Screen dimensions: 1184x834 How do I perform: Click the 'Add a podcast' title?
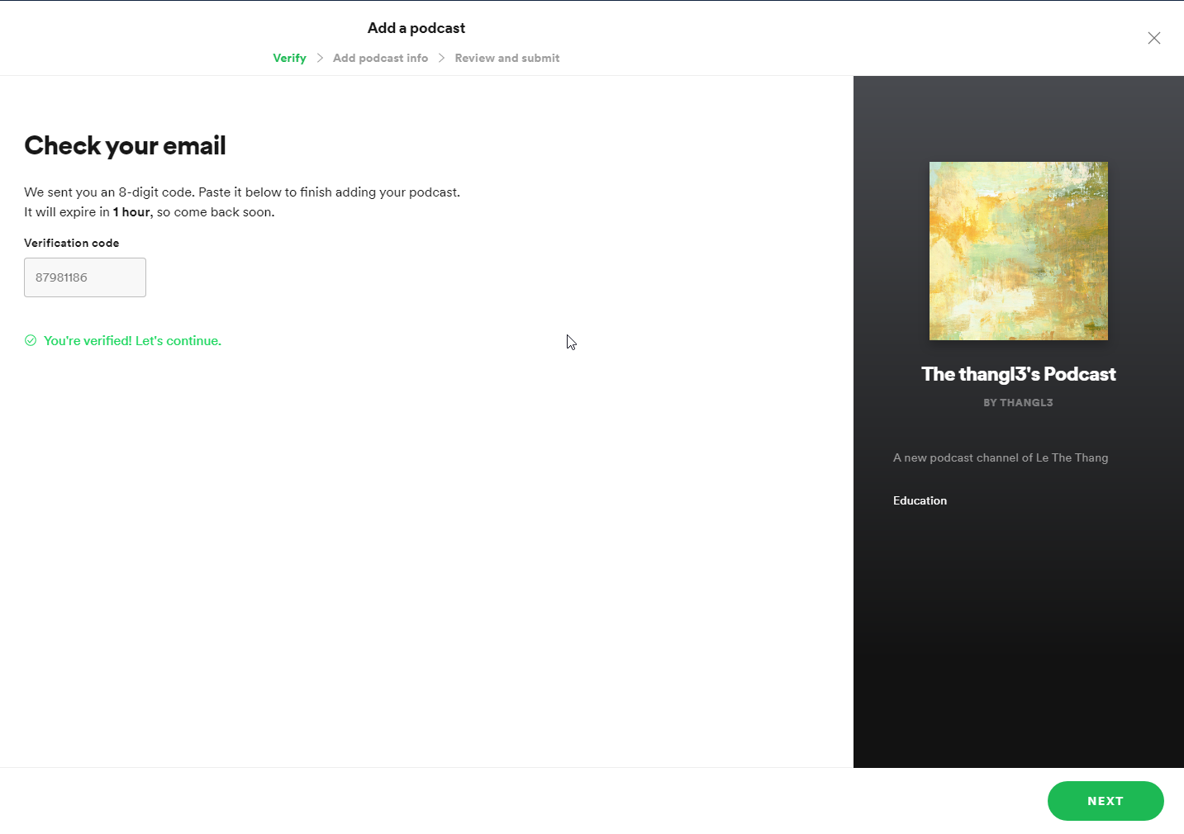click(x=416, y=28)
